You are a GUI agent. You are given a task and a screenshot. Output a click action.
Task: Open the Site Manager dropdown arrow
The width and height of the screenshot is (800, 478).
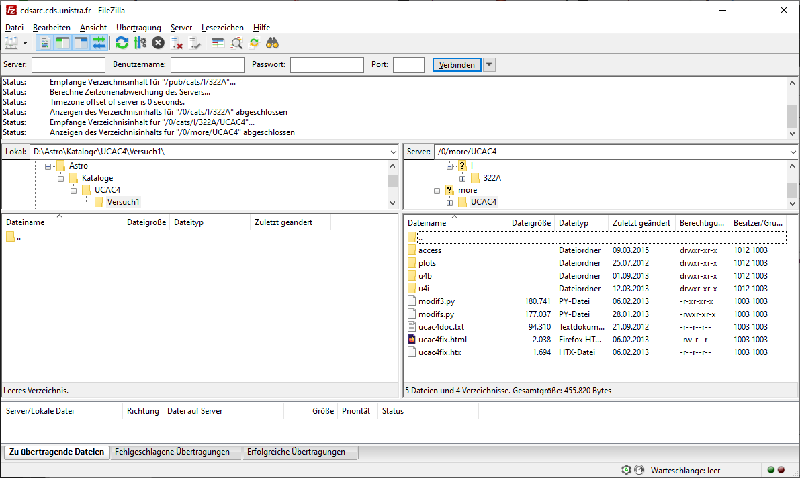[x=25, y=44]
